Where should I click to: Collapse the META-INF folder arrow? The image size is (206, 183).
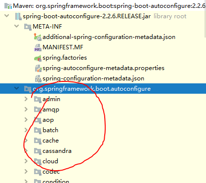pos(17,26)
